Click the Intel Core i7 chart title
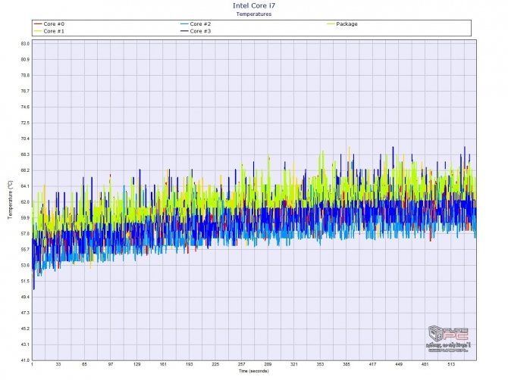 (254, 5)
